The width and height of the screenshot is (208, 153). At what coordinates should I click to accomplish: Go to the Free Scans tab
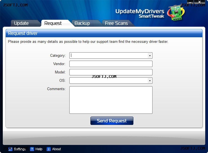tap(117, 23)
